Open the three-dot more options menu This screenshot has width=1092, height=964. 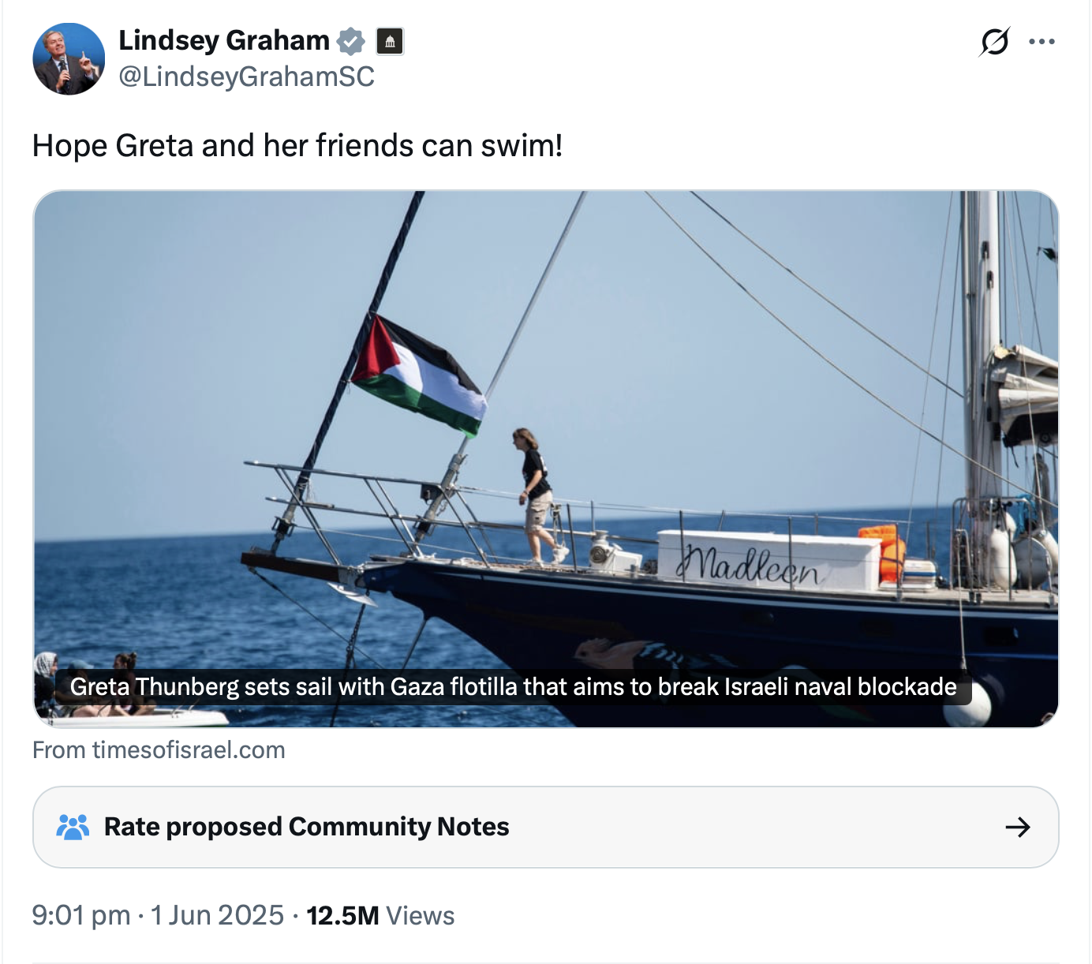(x=1042, y=42)
